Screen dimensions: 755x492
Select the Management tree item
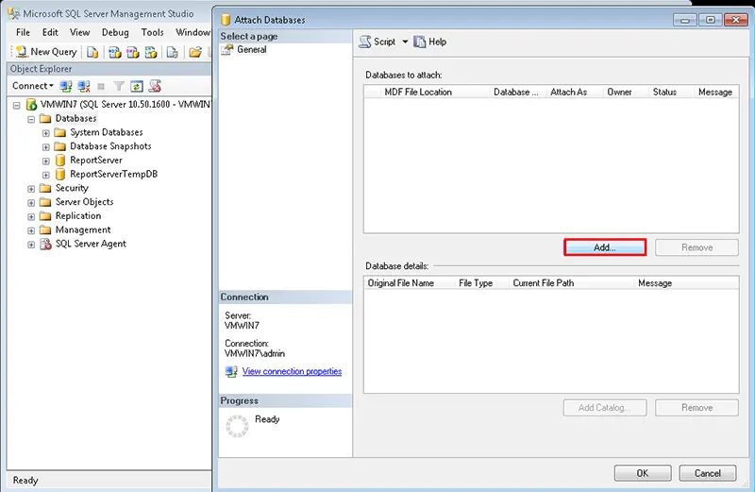(x=83, y=230)
